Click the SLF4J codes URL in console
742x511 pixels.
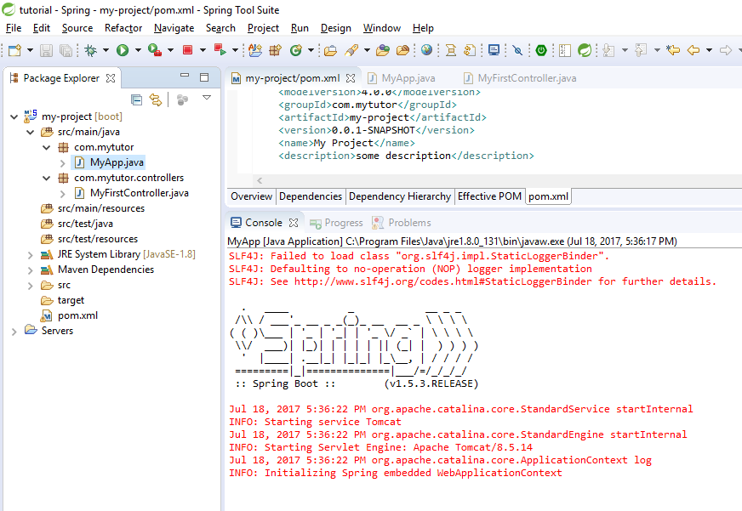tap(443, 281)
